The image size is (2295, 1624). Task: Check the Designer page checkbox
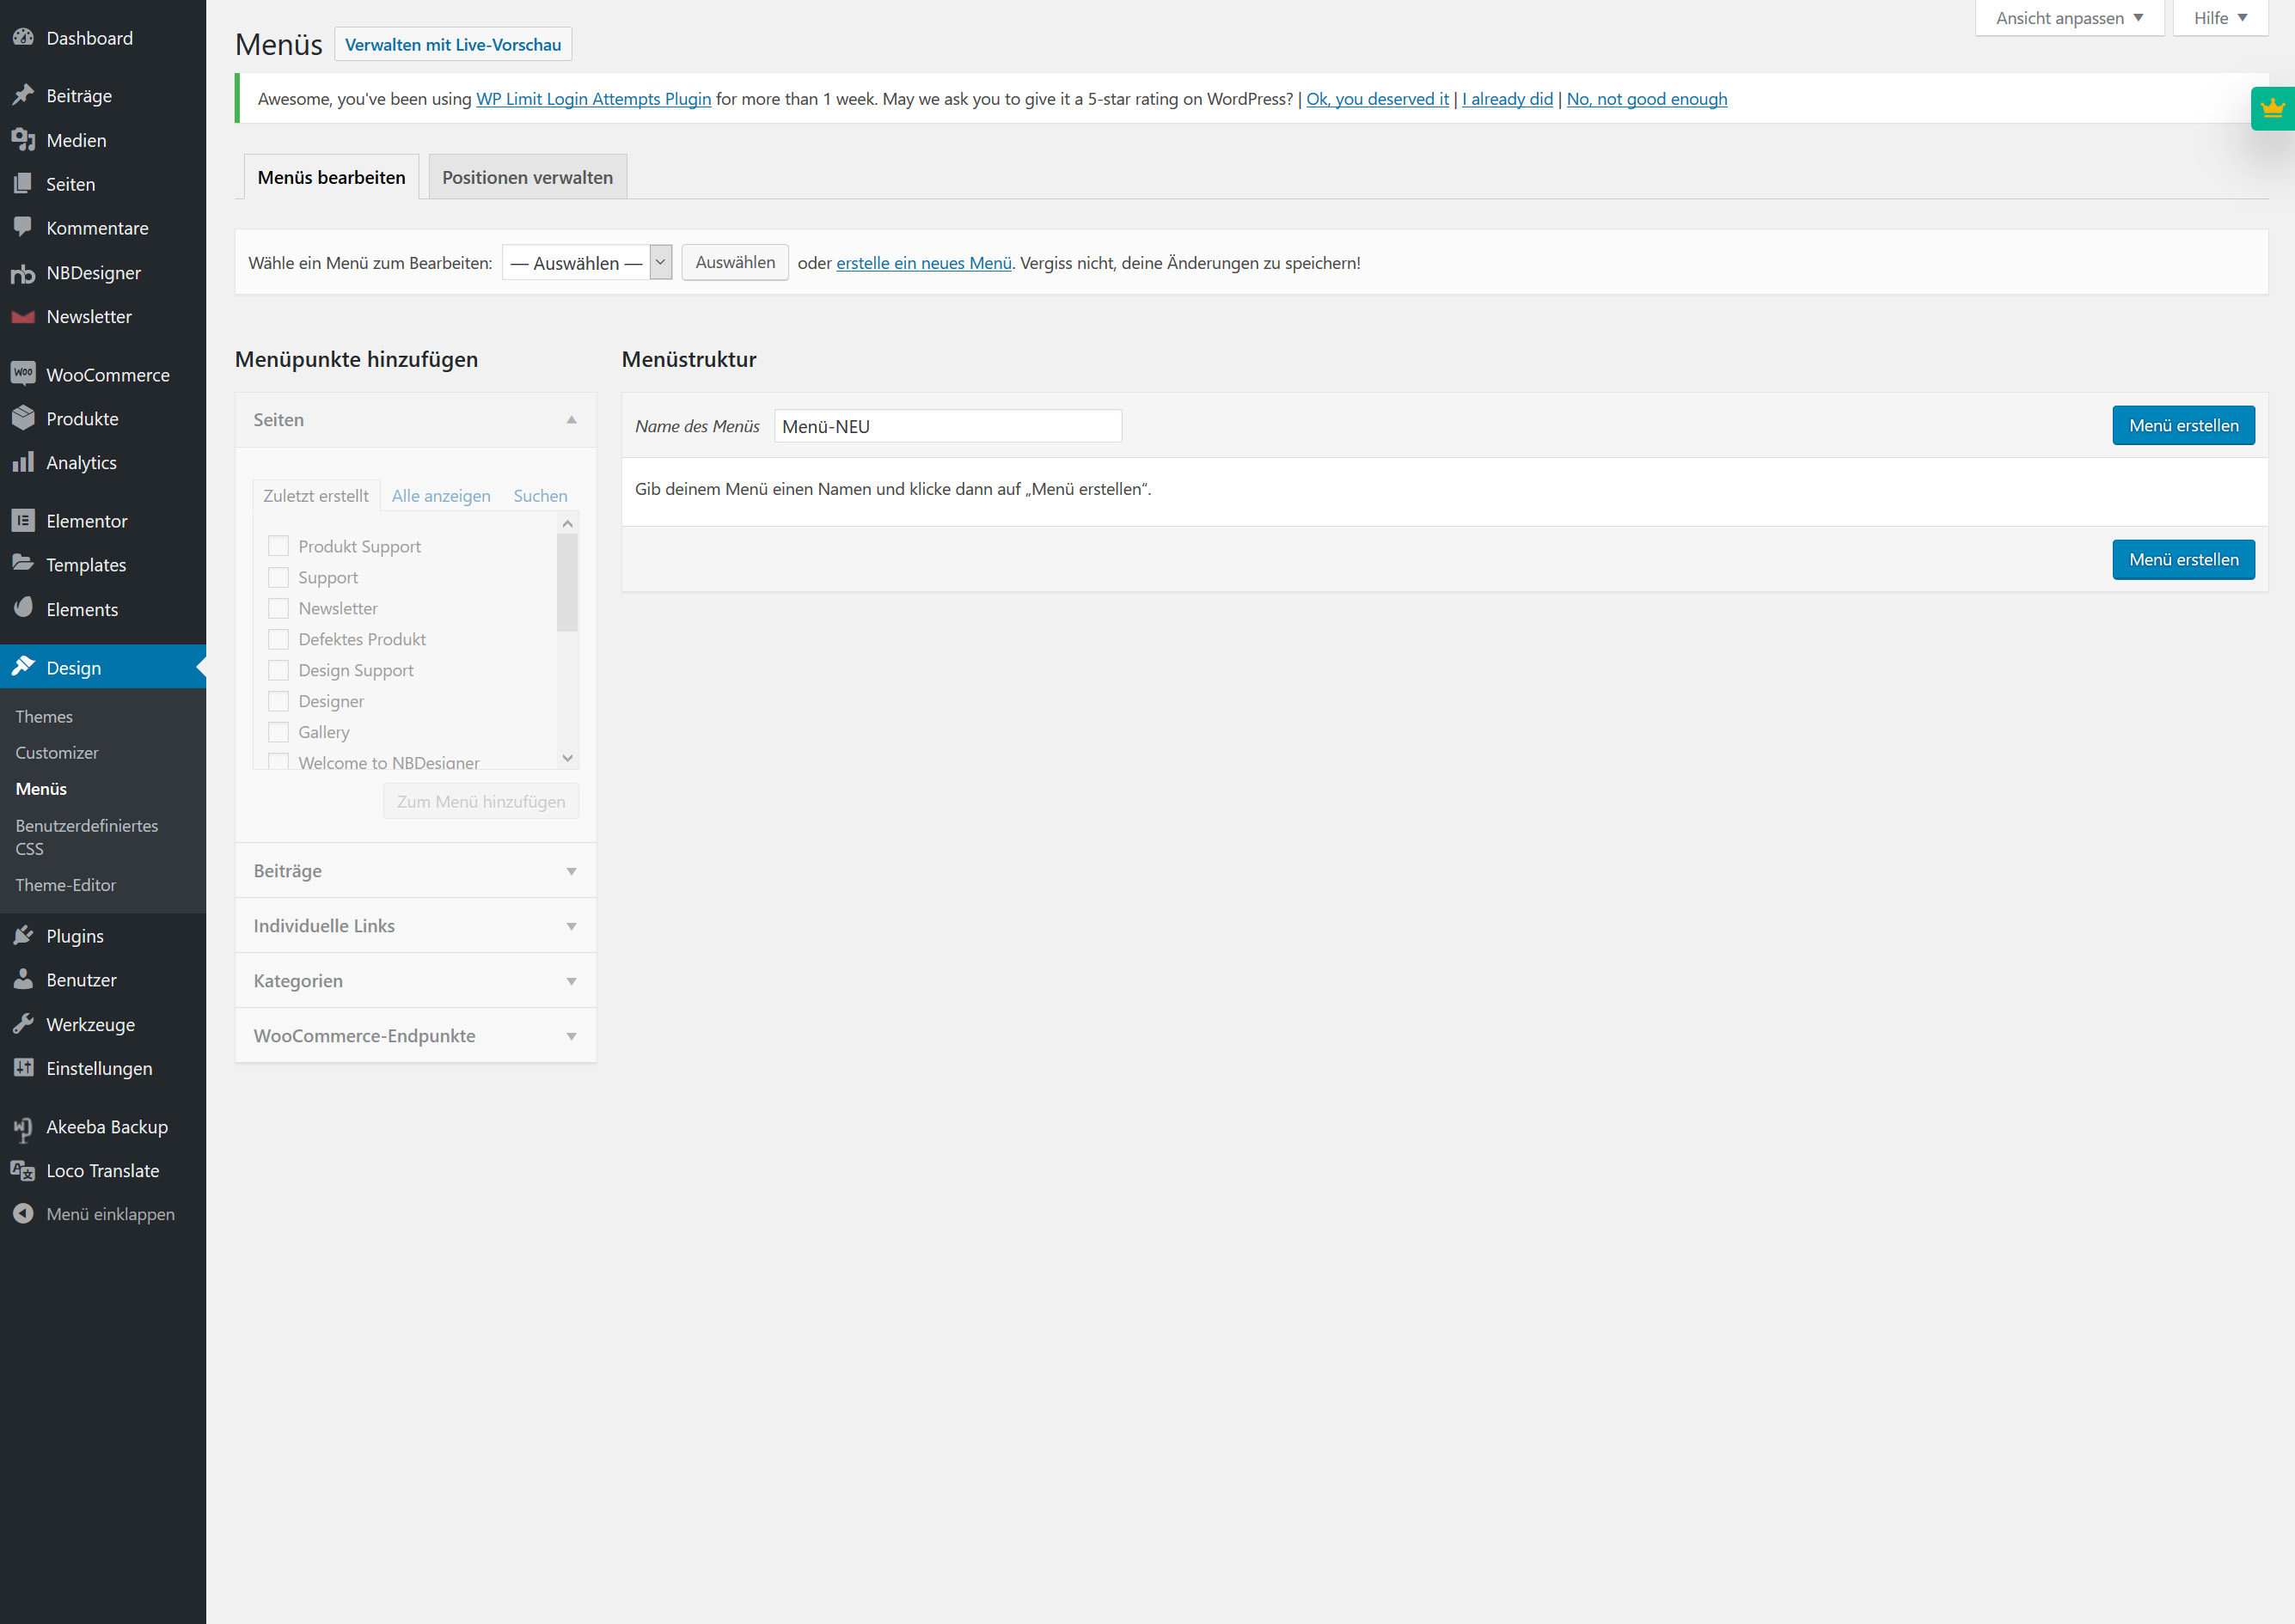278,701
